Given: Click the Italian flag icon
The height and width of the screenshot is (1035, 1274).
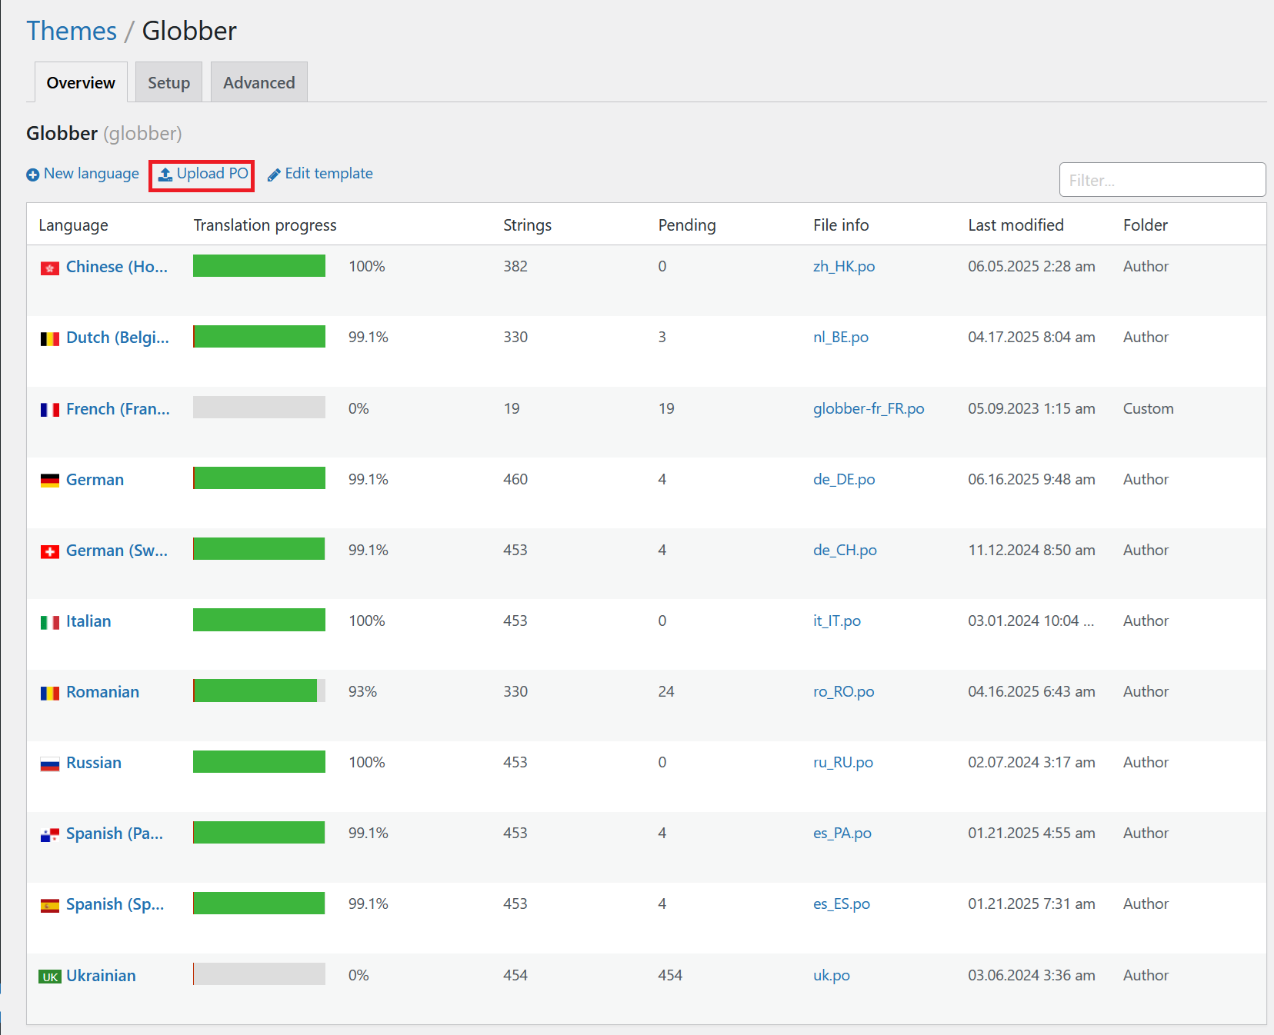Looking at the screenshot, I should tap(50, 623).
